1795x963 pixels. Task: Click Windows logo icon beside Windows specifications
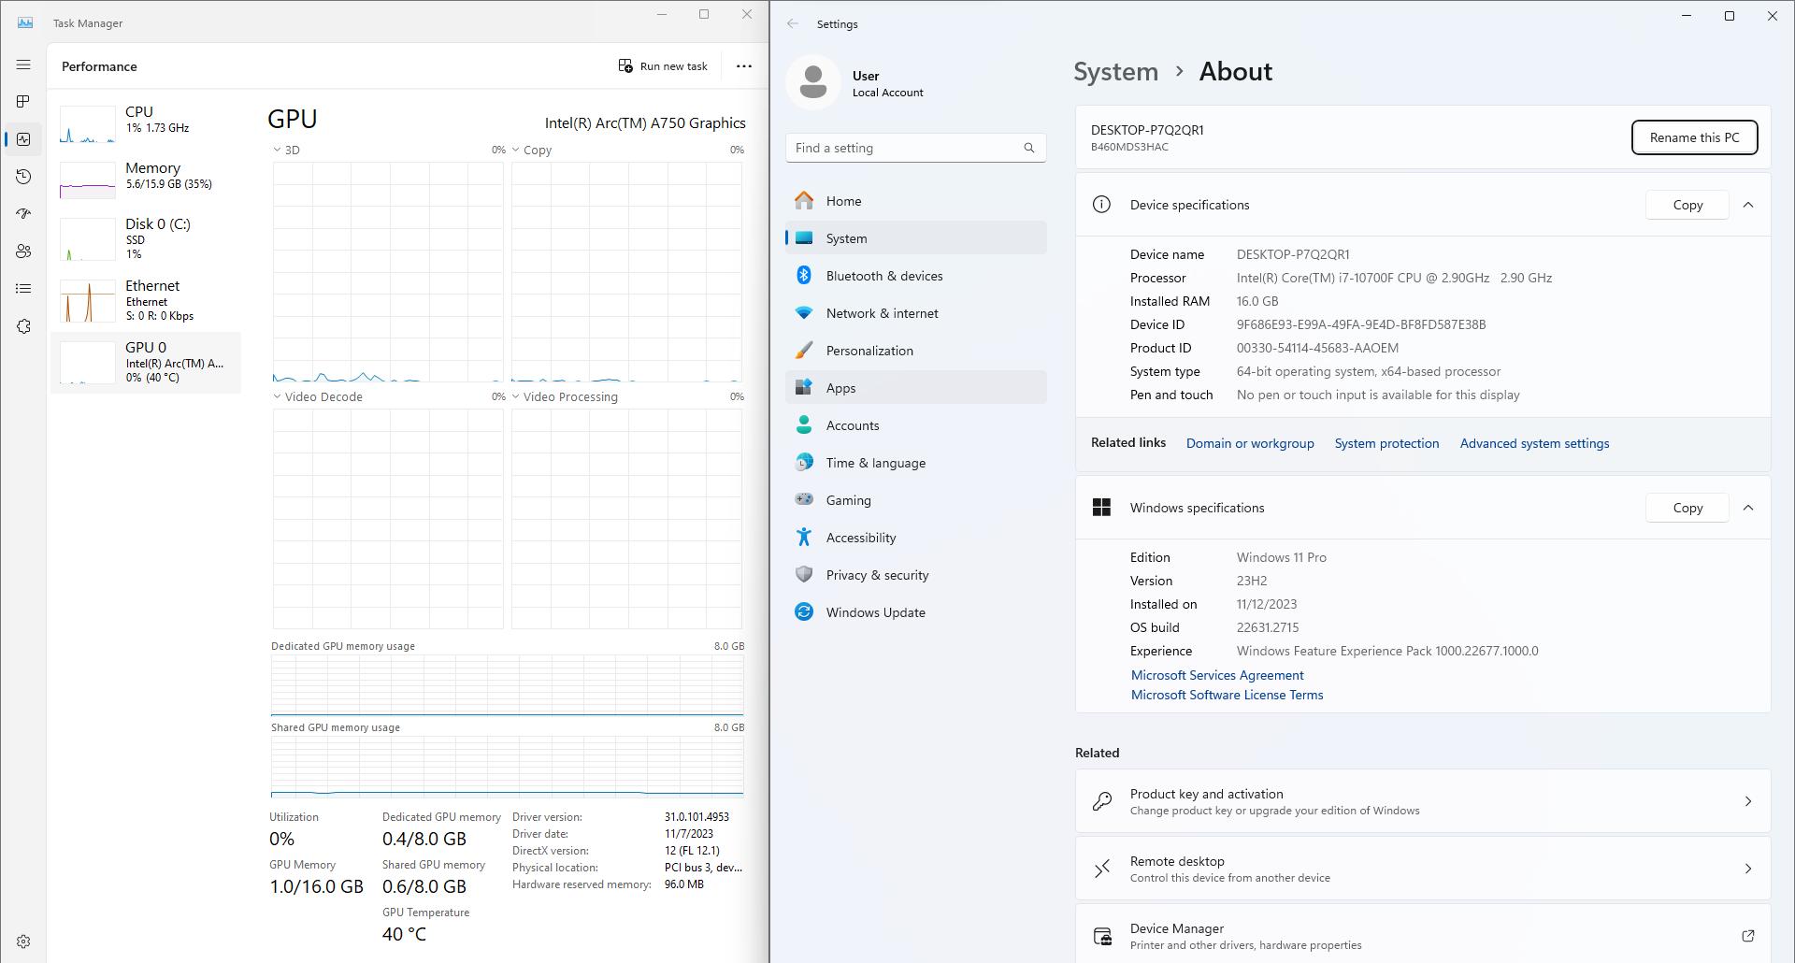pos(1101,508)
